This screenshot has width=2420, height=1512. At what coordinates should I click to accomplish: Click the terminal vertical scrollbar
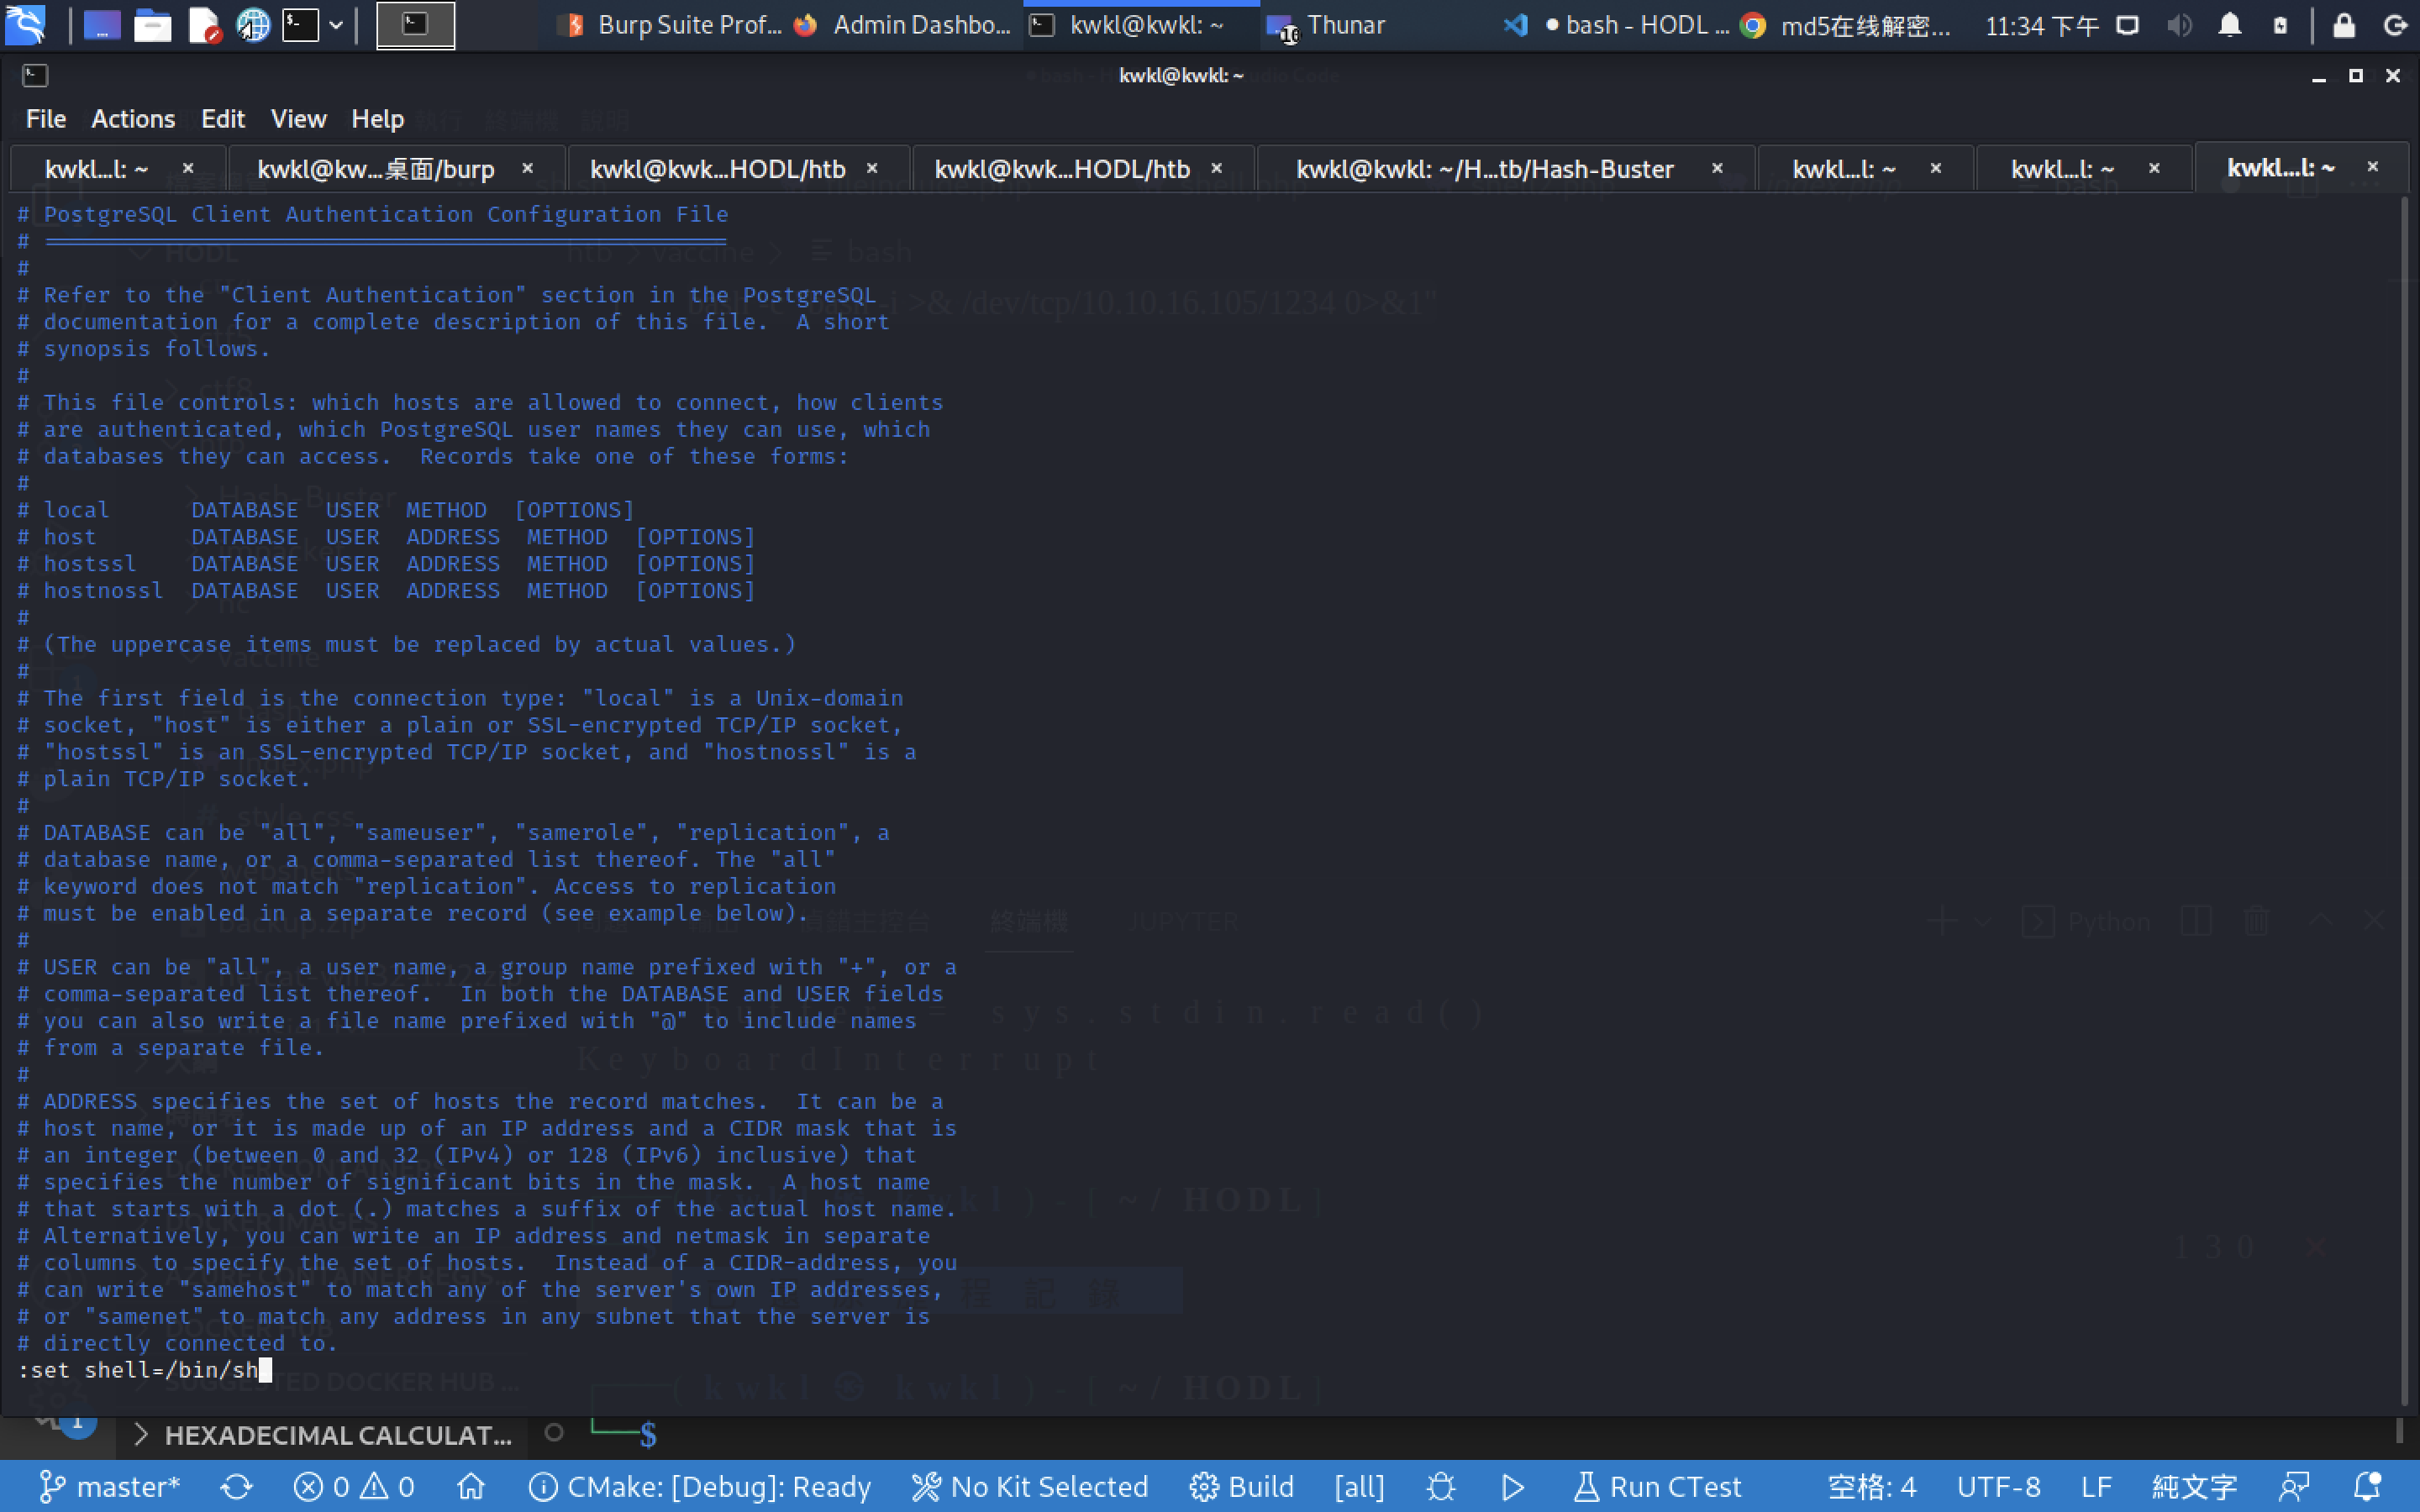coord(2405,800)
